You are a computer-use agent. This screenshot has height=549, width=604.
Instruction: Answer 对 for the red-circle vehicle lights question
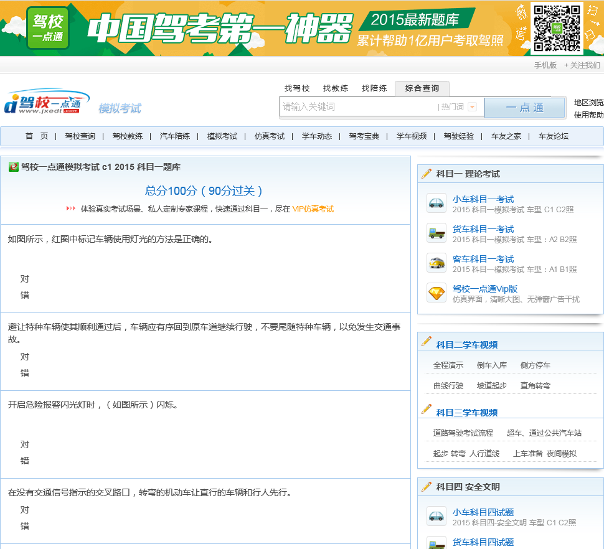click(25, 279)
